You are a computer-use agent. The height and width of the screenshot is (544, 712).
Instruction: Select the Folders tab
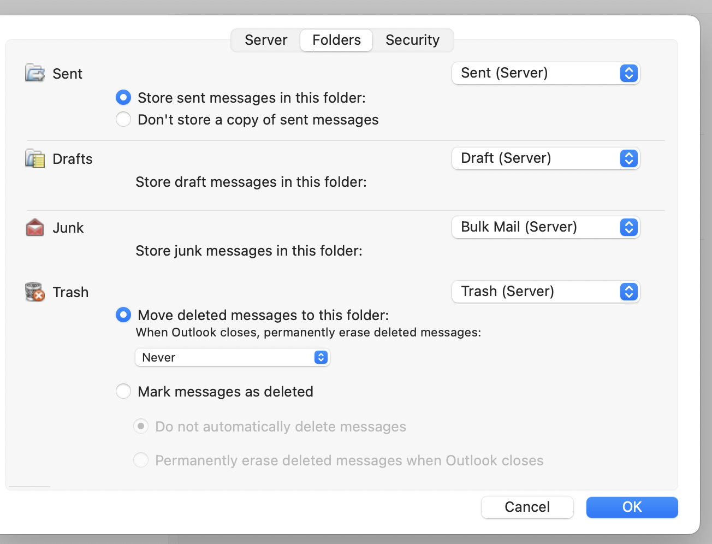tap(336, 40)
